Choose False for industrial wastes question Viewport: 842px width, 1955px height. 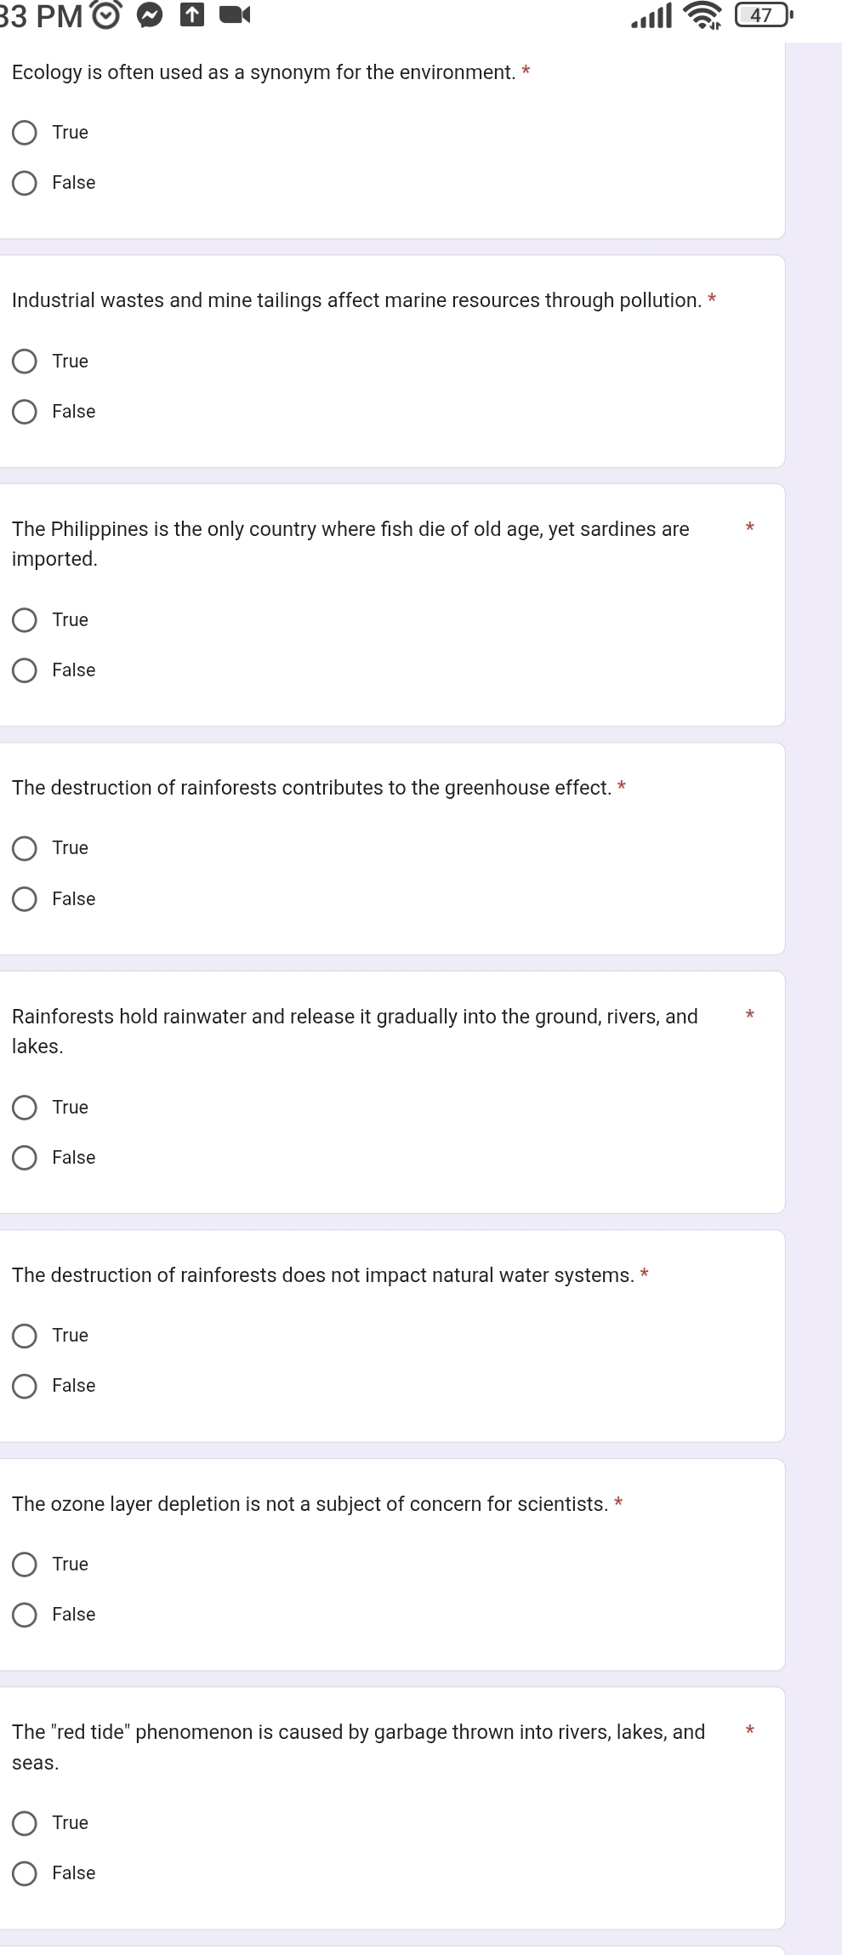point(25,412)
